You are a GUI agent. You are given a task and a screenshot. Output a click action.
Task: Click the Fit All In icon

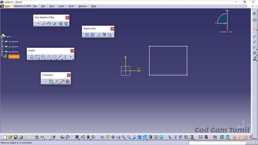(108, 137)
